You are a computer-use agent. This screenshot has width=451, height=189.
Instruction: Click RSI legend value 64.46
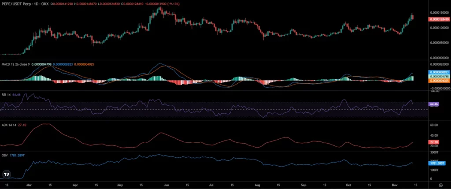coord(16,94)
